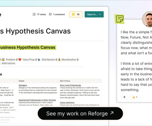Star the canvas with the 14 stars button

point(76,14)
